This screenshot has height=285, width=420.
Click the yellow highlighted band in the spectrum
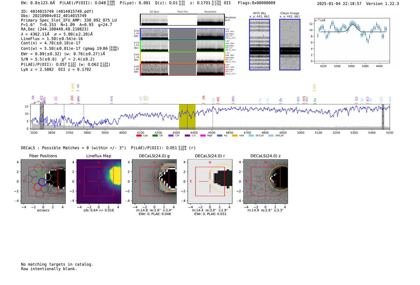pos(187,117)
